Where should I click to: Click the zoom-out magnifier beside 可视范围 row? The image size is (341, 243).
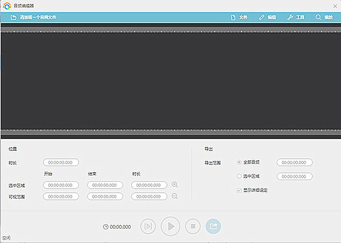pyautogui.click(x=175, y=196)
